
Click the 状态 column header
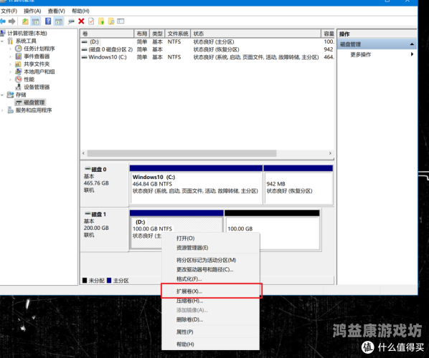click(255, 34)
